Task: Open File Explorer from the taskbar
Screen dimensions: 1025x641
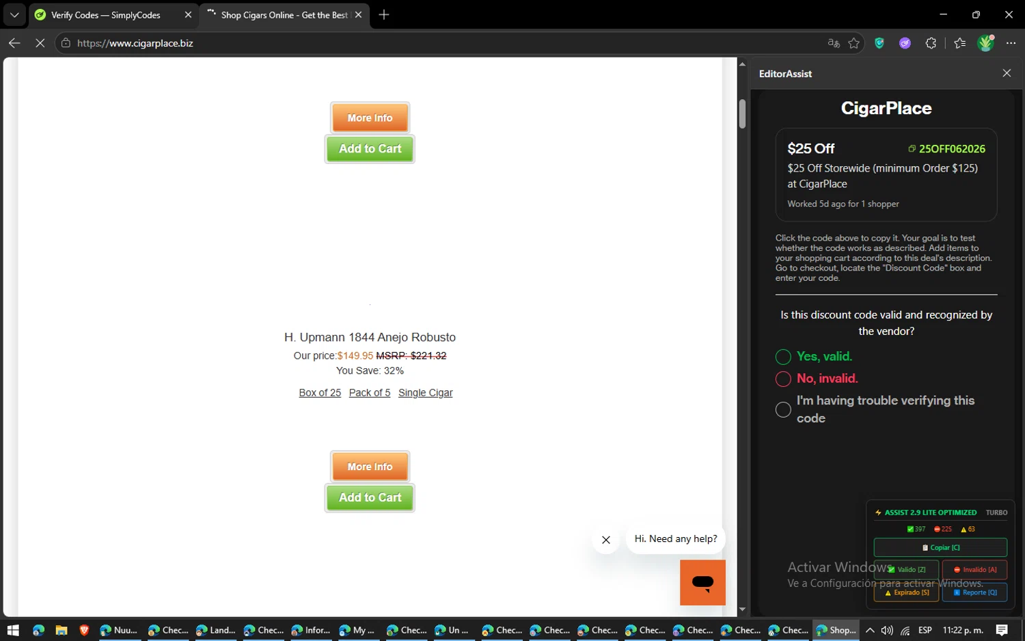Action: pos(61,630)
